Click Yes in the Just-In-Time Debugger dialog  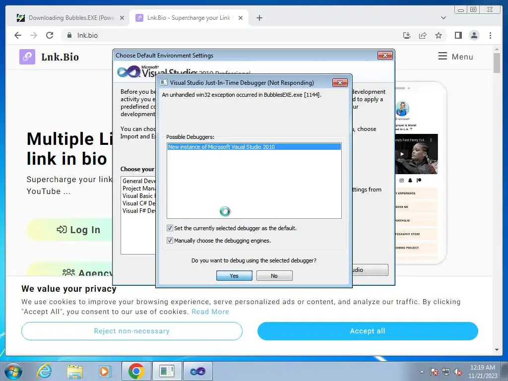point(234,276)
